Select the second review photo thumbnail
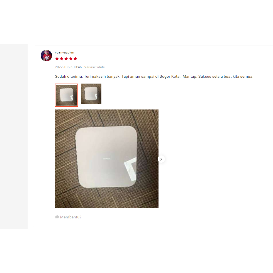Image resolution: width=273 pixels, height=273 pixels. click(91, 94)
